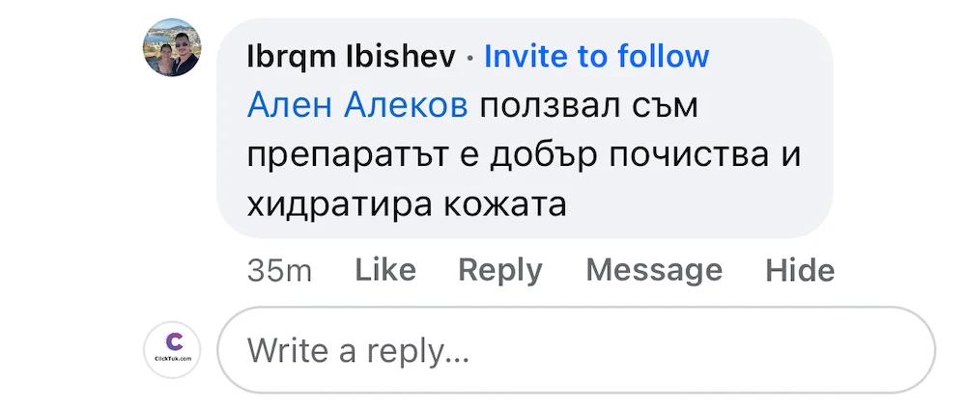Open commenter name Ibrqm Ibishev

[352, 57]
